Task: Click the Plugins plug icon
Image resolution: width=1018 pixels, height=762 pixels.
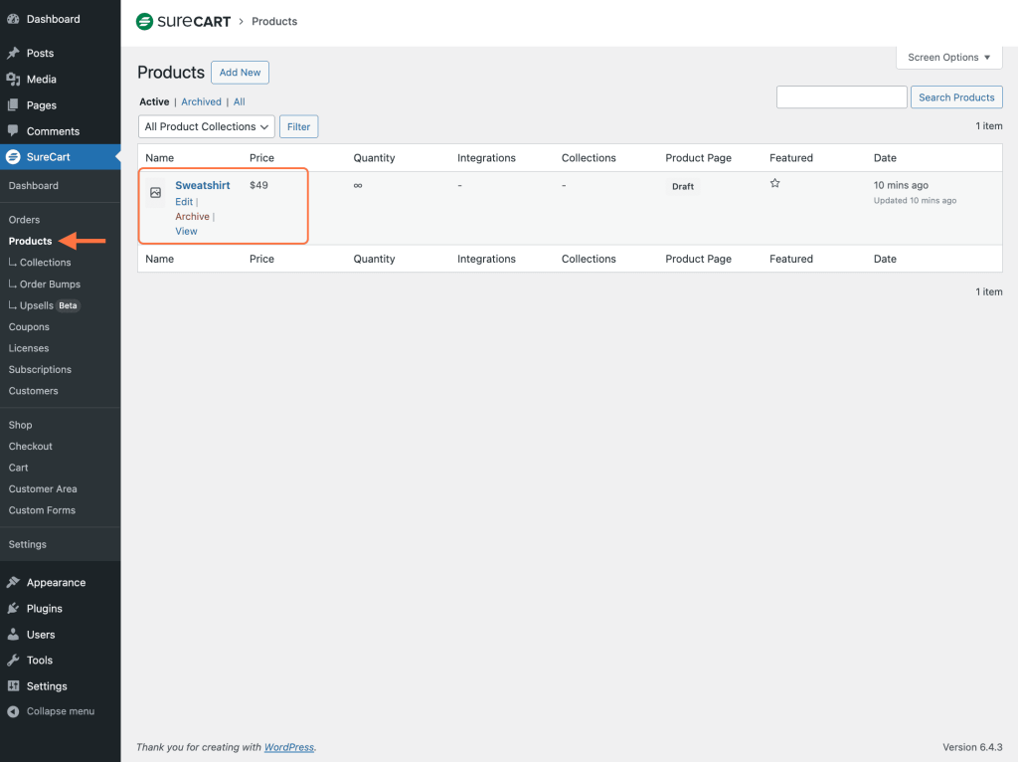Action: [x=13, y=609]
